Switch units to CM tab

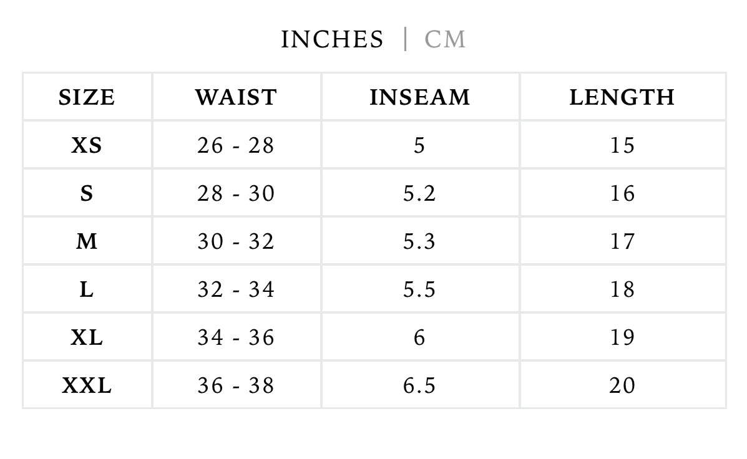click(445, 39)
